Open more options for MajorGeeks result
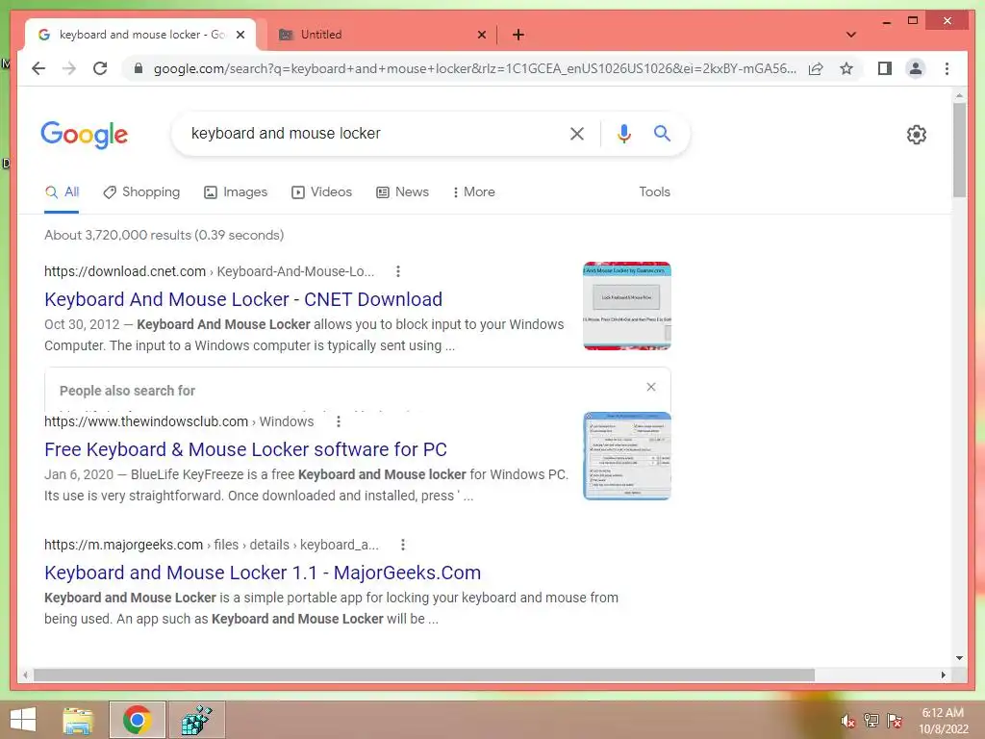Image resolution: width=985 pixels, height=739 pixels. point(403,545)
